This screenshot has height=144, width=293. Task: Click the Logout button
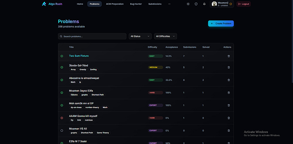point(244,4)
